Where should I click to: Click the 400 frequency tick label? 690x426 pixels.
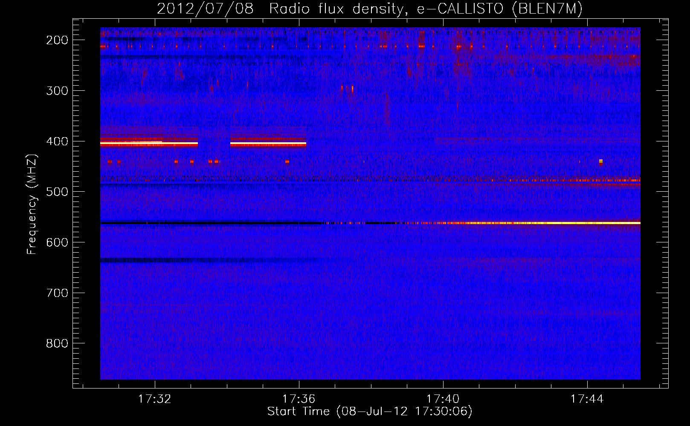[57, 141]
